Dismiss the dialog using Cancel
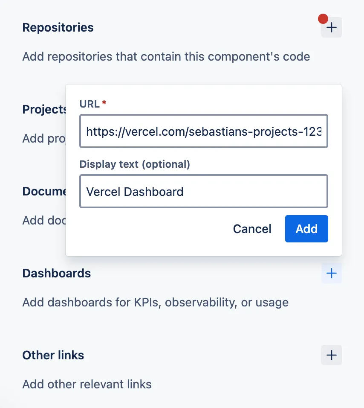Image resolution: width=364 pixels, height=408 pixels. pyautogui.click(x=252, y=229)
